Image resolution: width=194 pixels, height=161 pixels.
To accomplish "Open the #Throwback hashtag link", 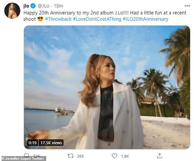I will tap(58, 19).
